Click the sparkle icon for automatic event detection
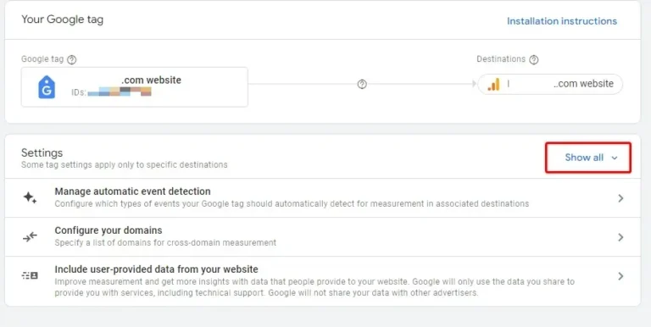651x327 pixels. [30, 197]
